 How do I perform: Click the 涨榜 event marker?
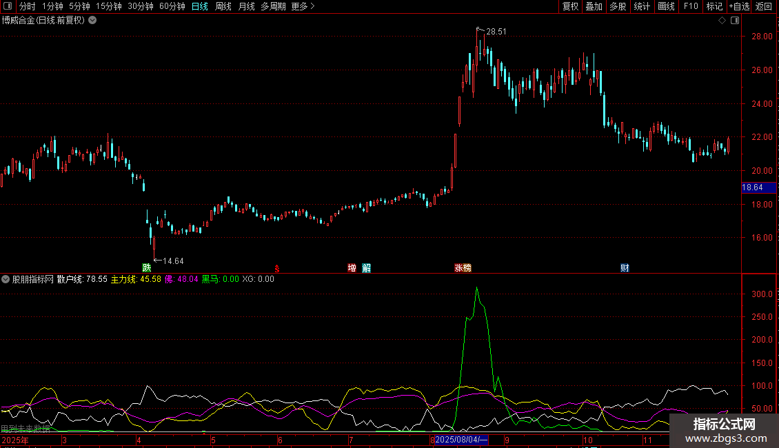coord(463,267)
